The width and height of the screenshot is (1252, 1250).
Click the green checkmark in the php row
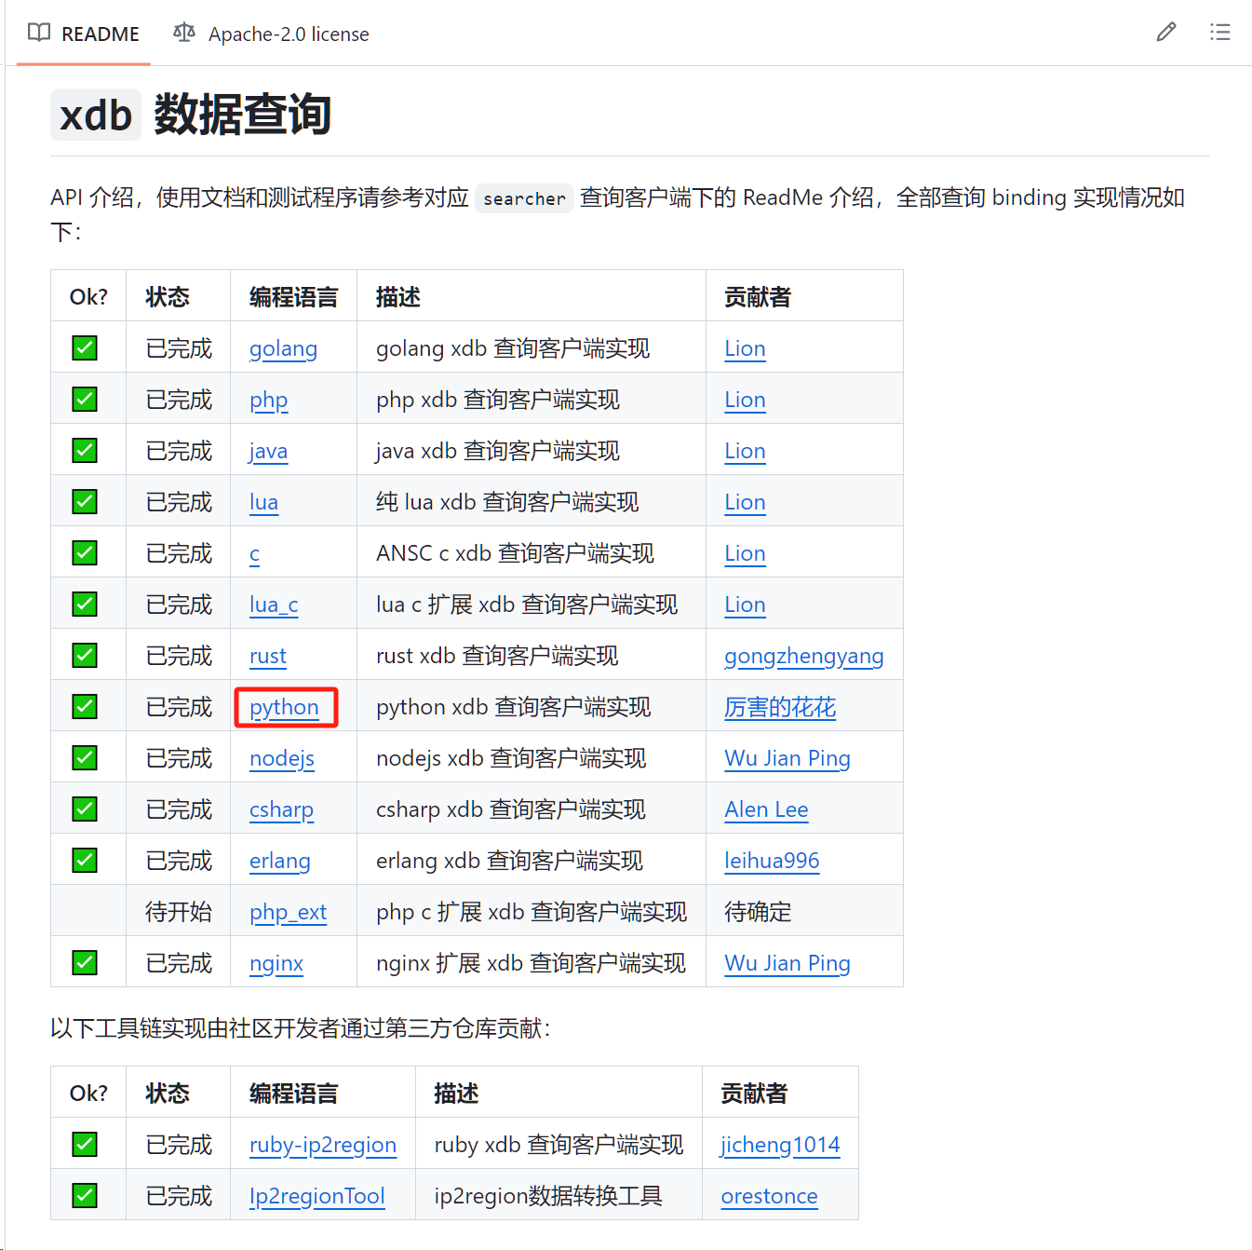pyautogui.click(x=85, y=399)
